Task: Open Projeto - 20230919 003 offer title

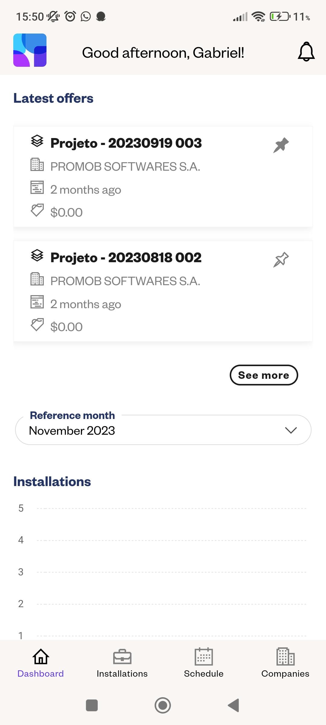Action: pyautogui.click(x=126, y=143)
